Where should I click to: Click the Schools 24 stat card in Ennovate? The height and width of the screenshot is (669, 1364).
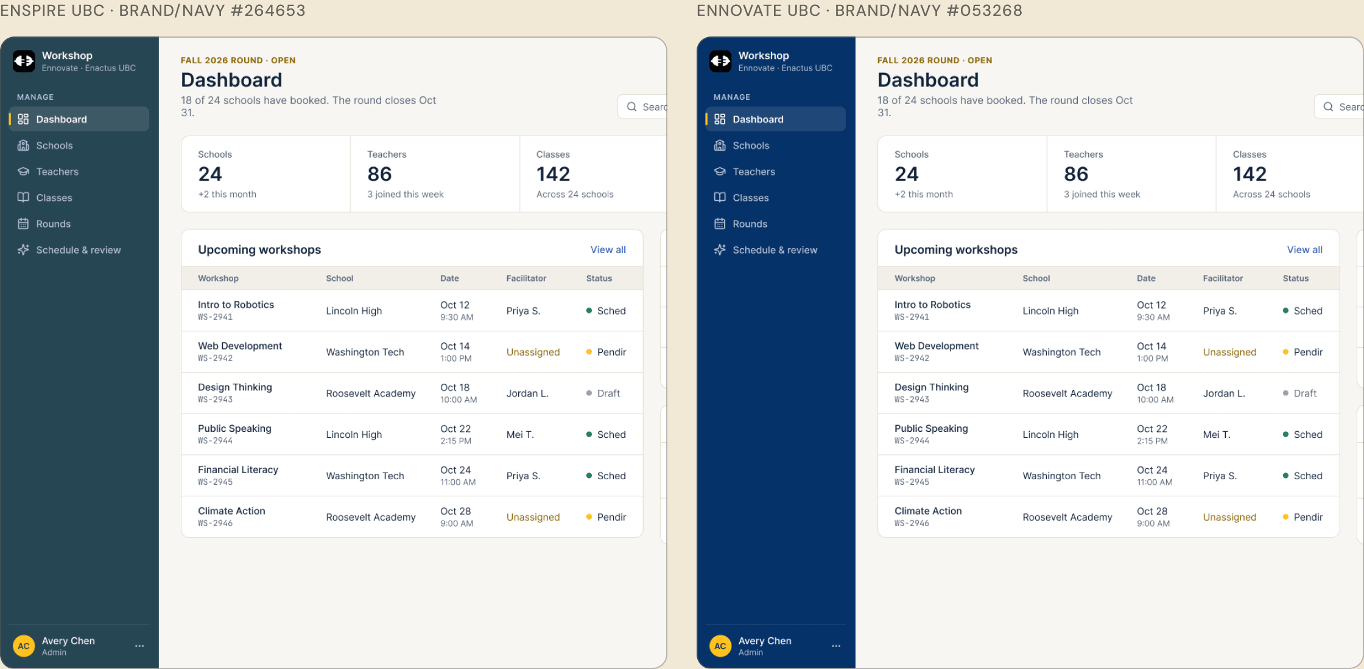(x=962, y=174)
